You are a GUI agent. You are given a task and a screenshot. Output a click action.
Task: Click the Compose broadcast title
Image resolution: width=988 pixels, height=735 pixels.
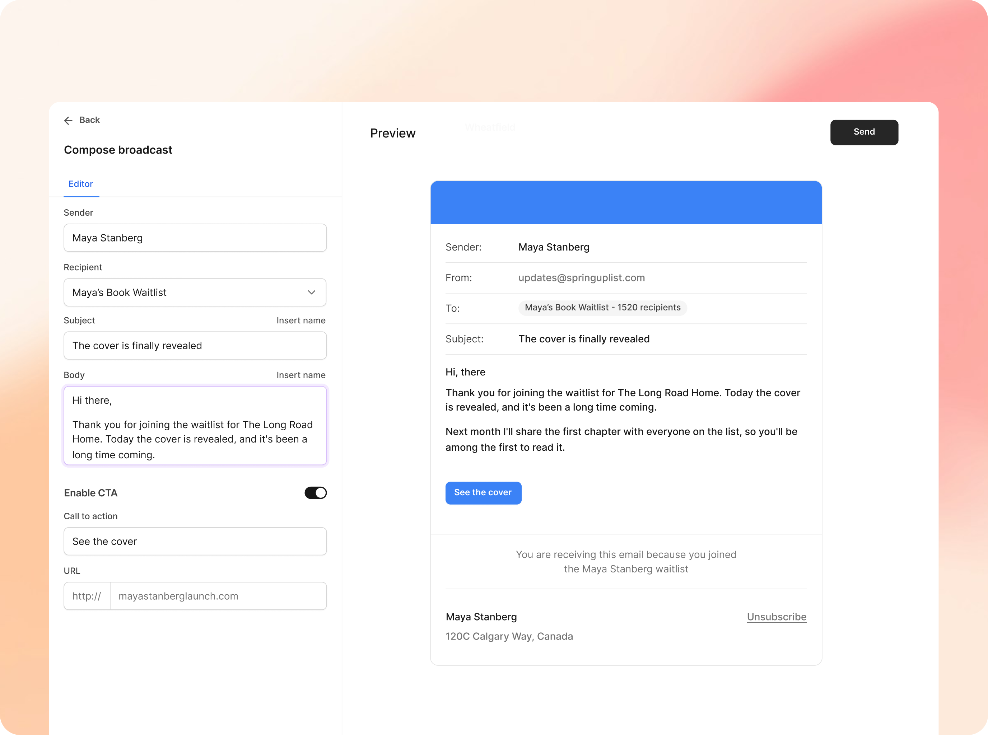click(x=118, y=150)
